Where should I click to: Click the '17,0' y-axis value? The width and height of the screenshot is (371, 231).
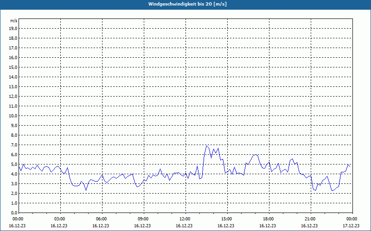coord(13,48)
